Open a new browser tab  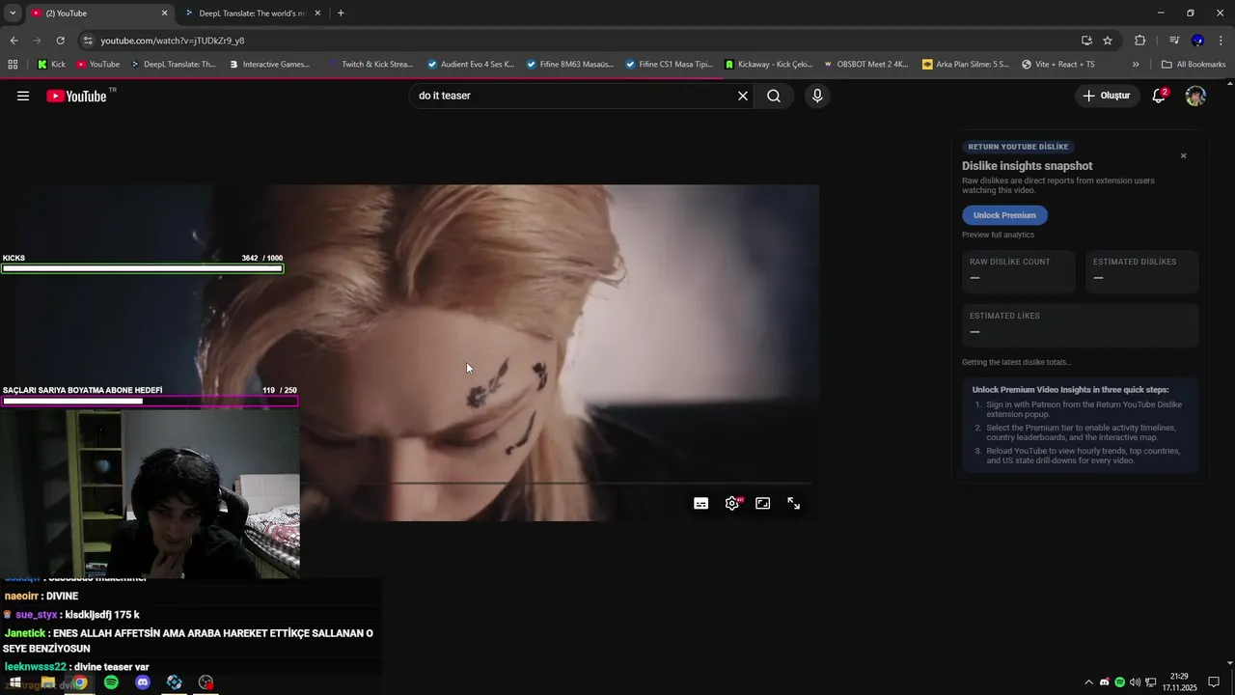click(x=341, y=14)
